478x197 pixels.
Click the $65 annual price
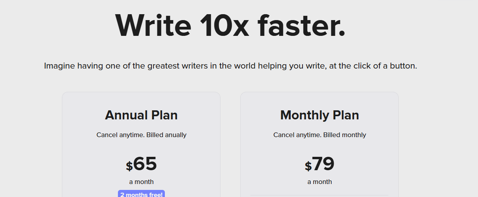click(x=141, y=164)
